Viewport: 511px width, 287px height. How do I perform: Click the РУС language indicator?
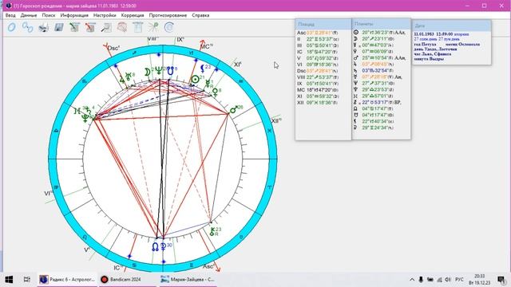(459, 280)
